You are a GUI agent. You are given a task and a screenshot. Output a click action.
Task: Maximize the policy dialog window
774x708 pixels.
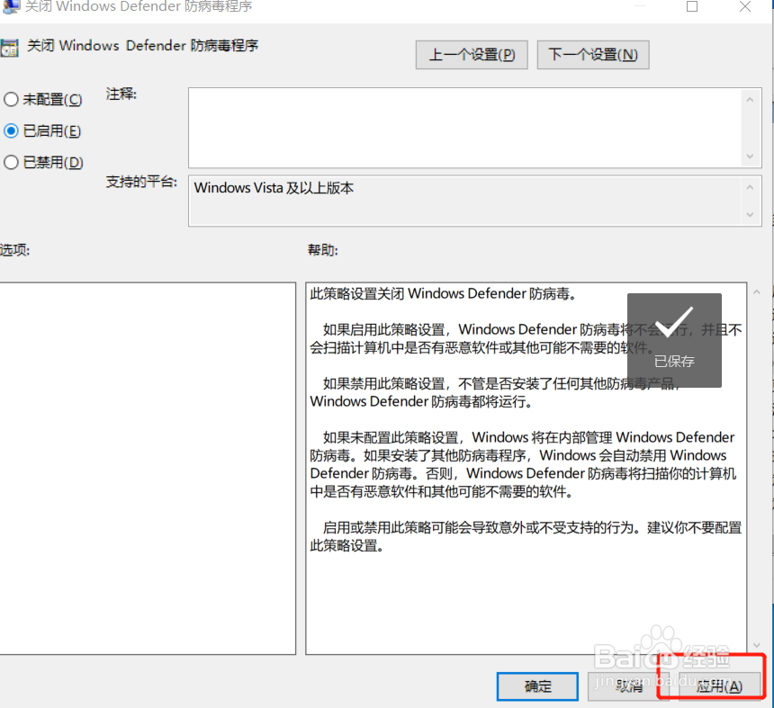point(692,6)
